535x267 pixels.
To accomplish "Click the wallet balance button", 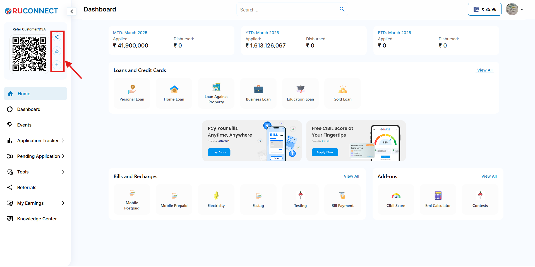I will [484, 9].
